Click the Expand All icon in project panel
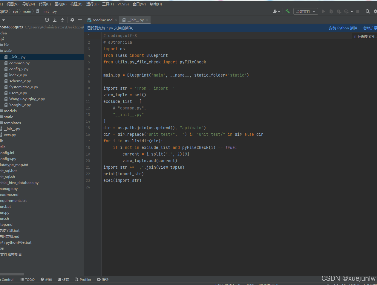377x285 pixels. tap(55, 20)
